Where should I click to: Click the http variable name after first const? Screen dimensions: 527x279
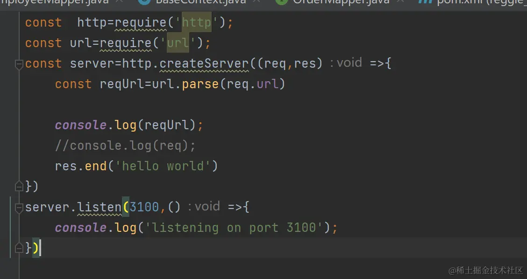[x=92, y=23]
